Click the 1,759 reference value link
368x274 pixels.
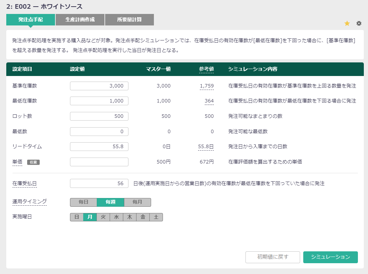tap(206, 86)
